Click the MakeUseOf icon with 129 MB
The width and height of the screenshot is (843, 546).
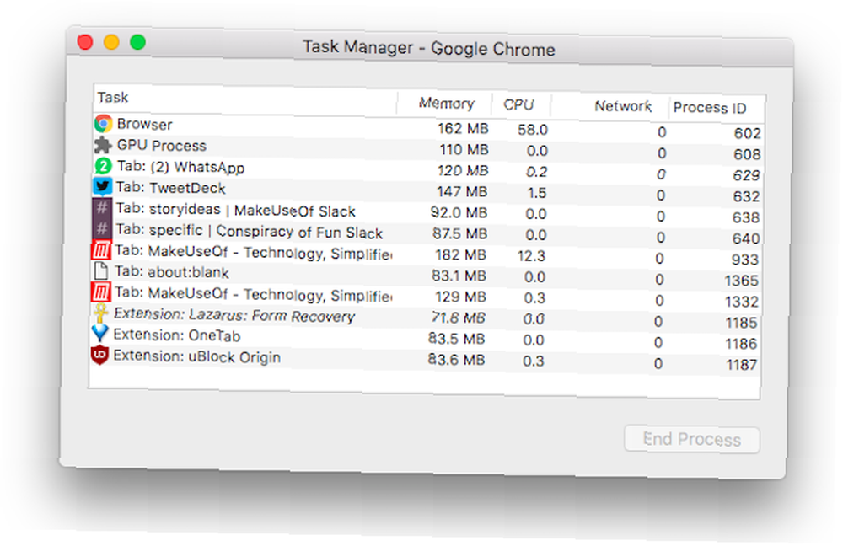[x=100, y=292]
